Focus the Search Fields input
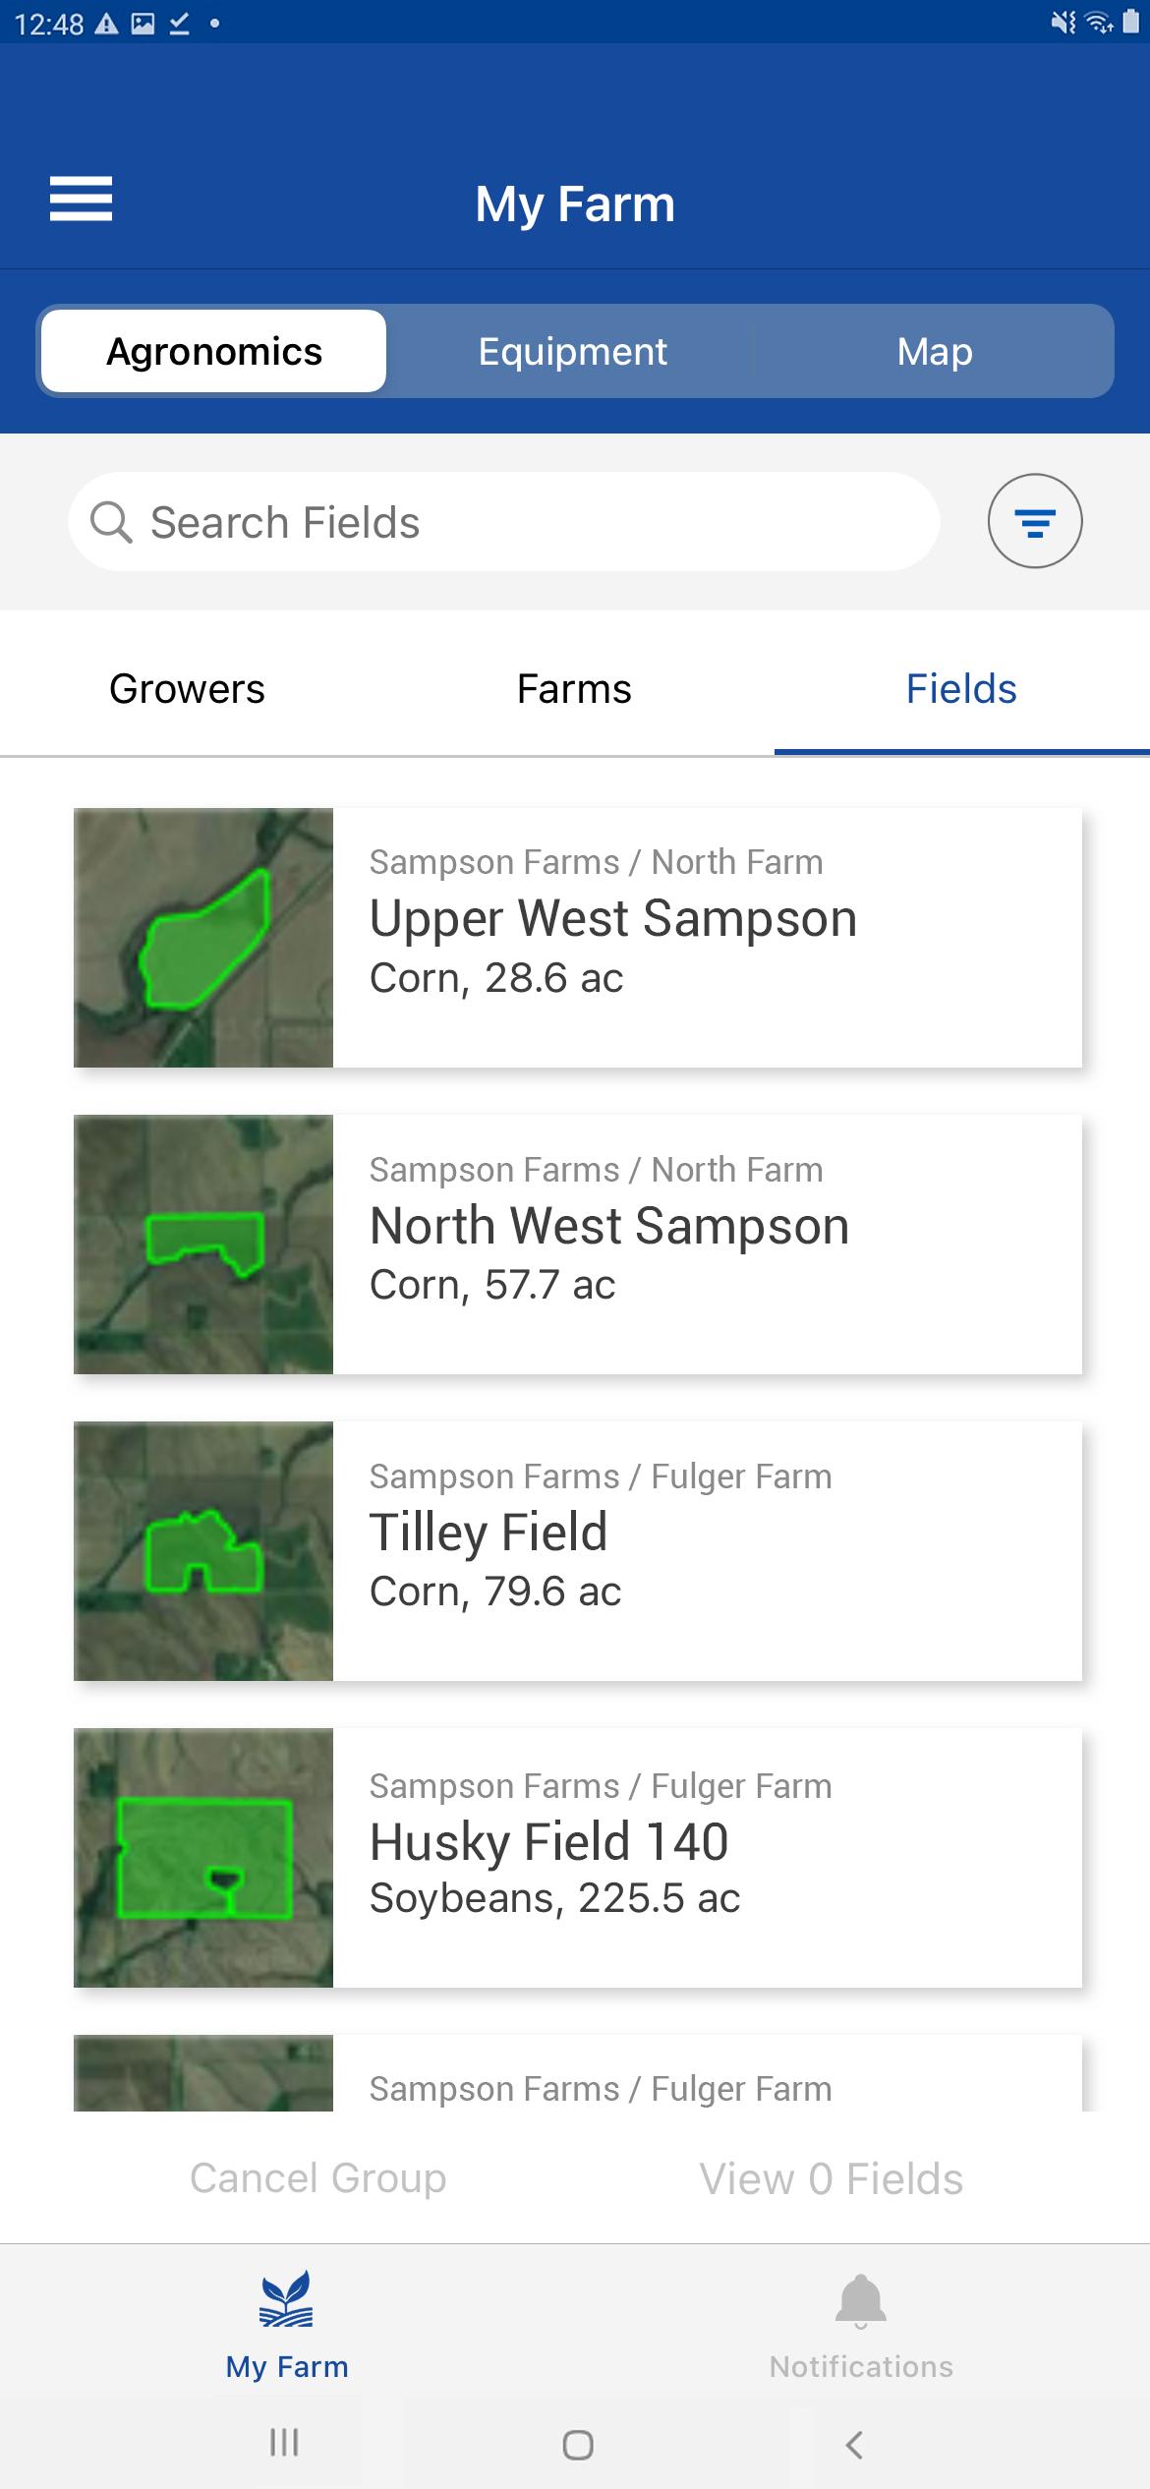 504,522
